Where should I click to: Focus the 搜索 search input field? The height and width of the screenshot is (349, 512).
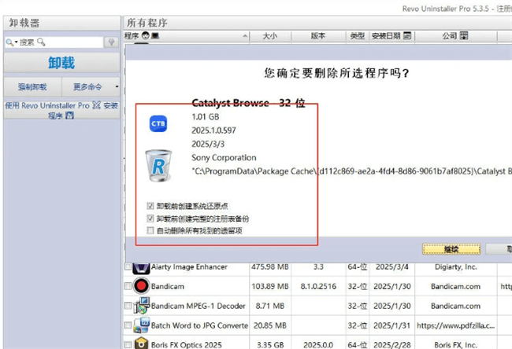(x=54, y=42)
